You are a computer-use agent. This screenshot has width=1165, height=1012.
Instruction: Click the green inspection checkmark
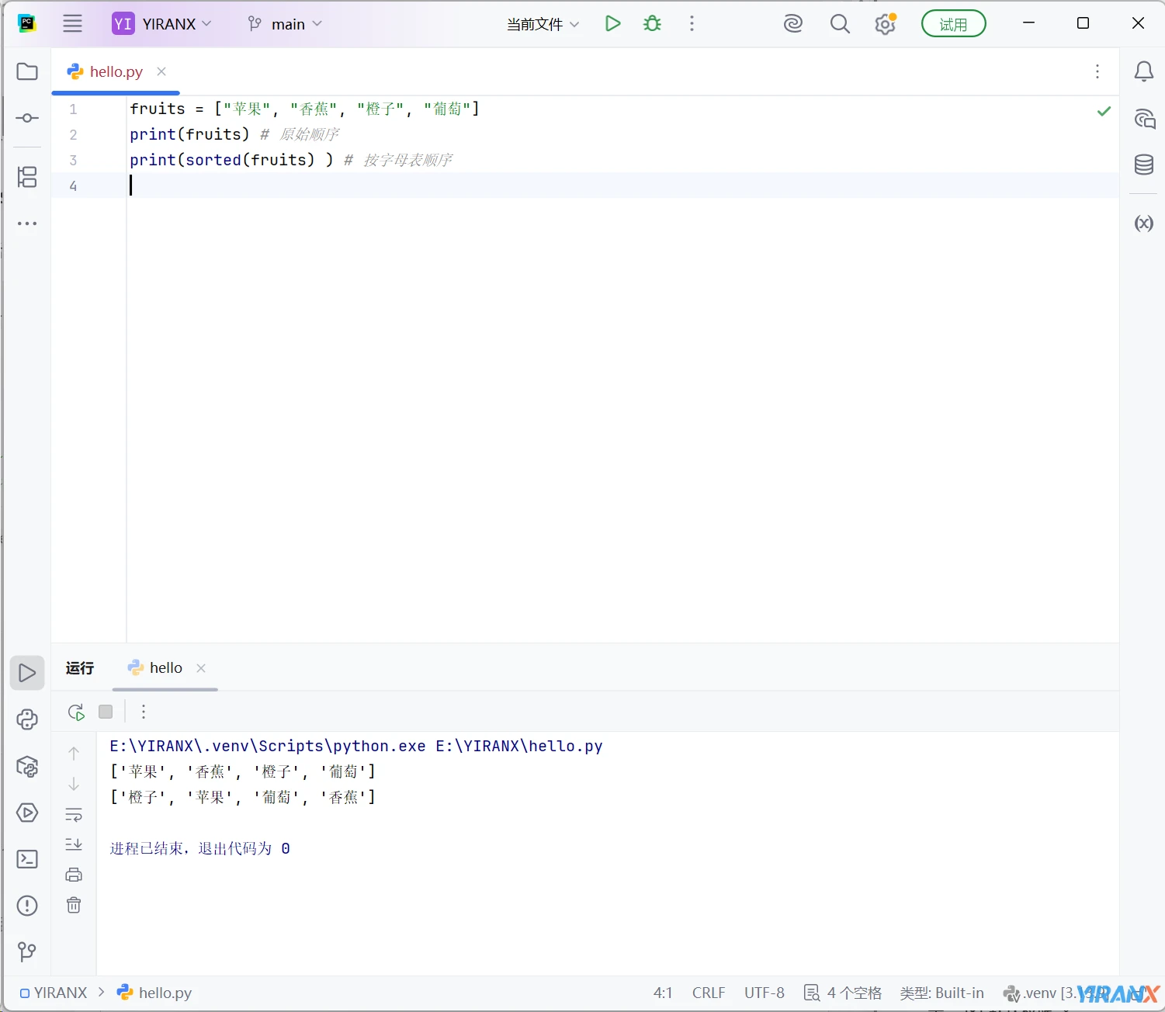point(1104,111)
